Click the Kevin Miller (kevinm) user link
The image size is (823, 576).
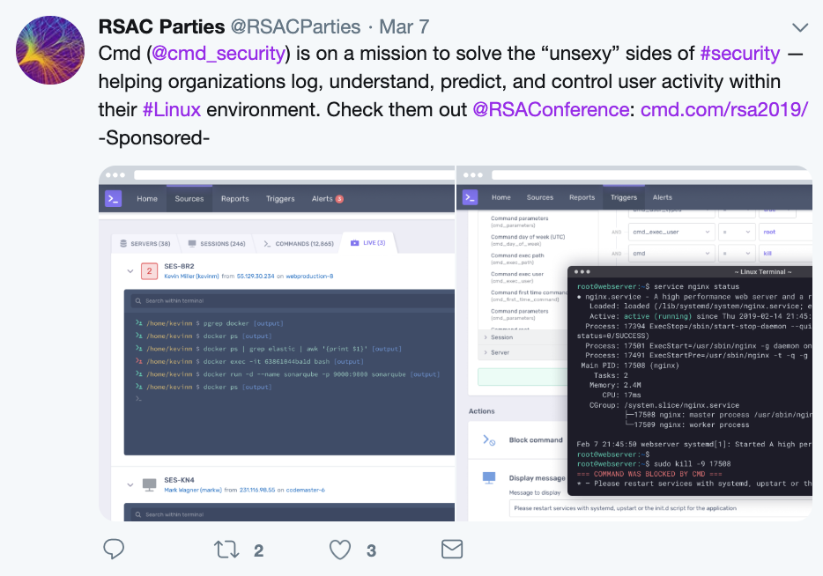pos(191,276)
